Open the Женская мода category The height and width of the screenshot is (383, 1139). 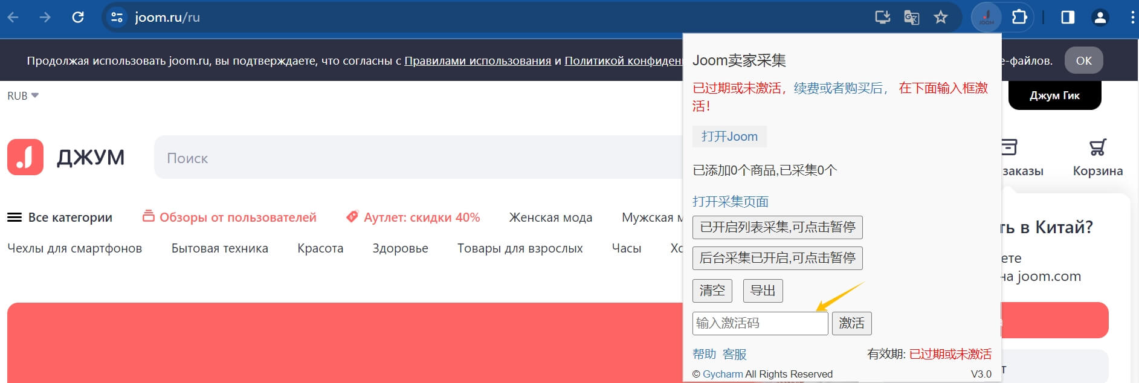(550, 217)
